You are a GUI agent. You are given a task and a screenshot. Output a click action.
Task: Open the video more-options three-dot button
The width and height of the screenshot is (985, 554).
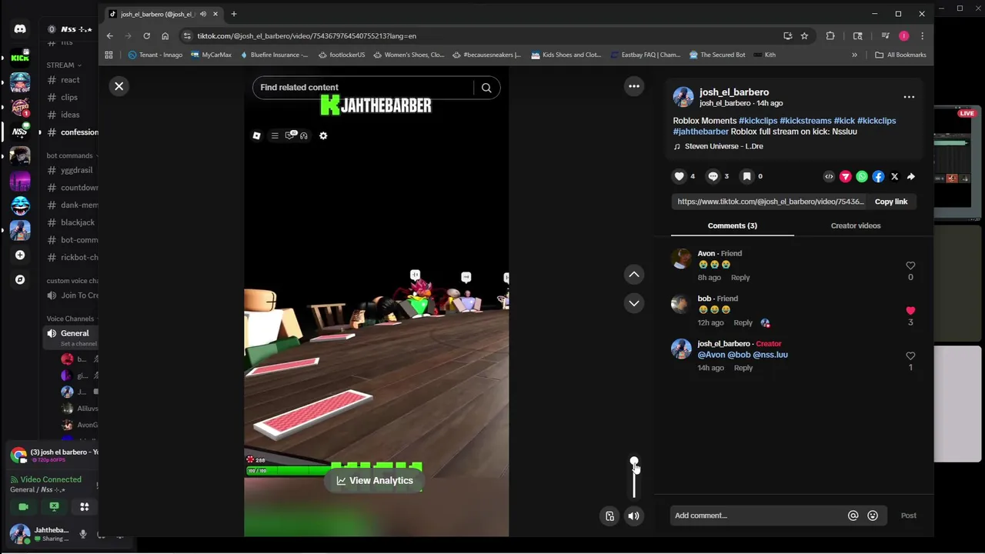tap(634, 86)
